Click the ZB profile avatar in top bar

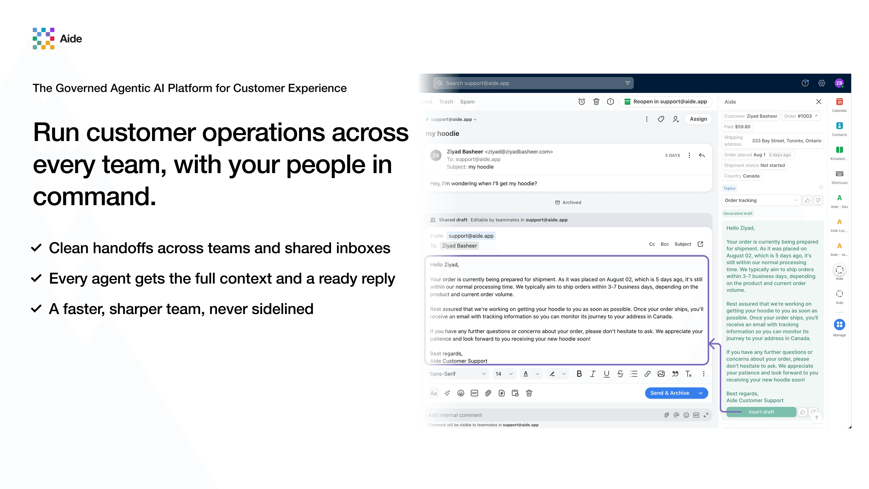click(x=839, y=83)
